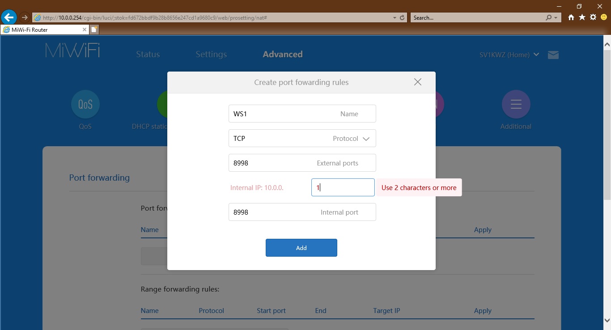Screen dimensions: 611x330
Task: Expand the SV1KWZ (Home) account dropdown
Action: click(509, 55)
